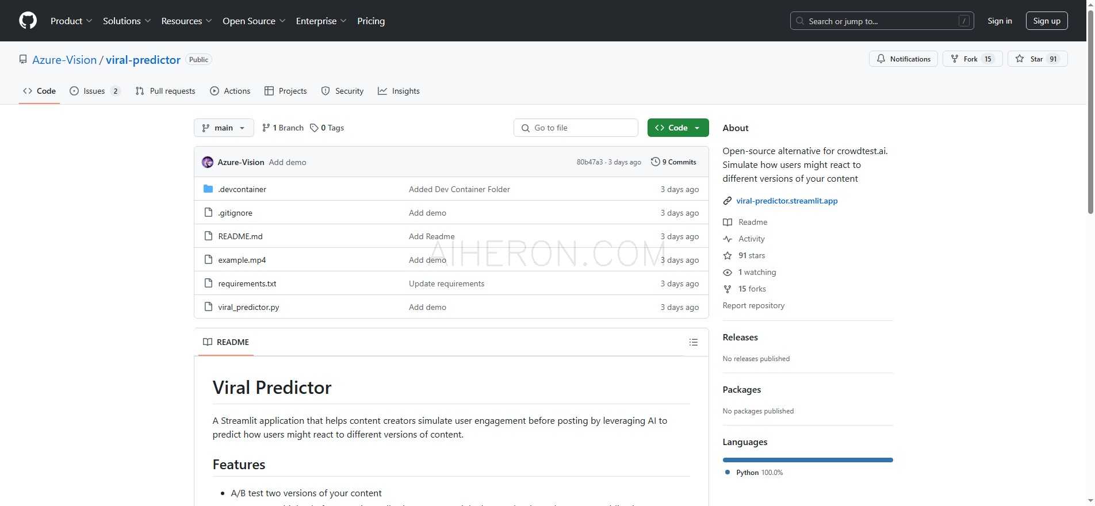1095x506 pixels.
Task: Switch to the Projects tab
Action: 285,91
